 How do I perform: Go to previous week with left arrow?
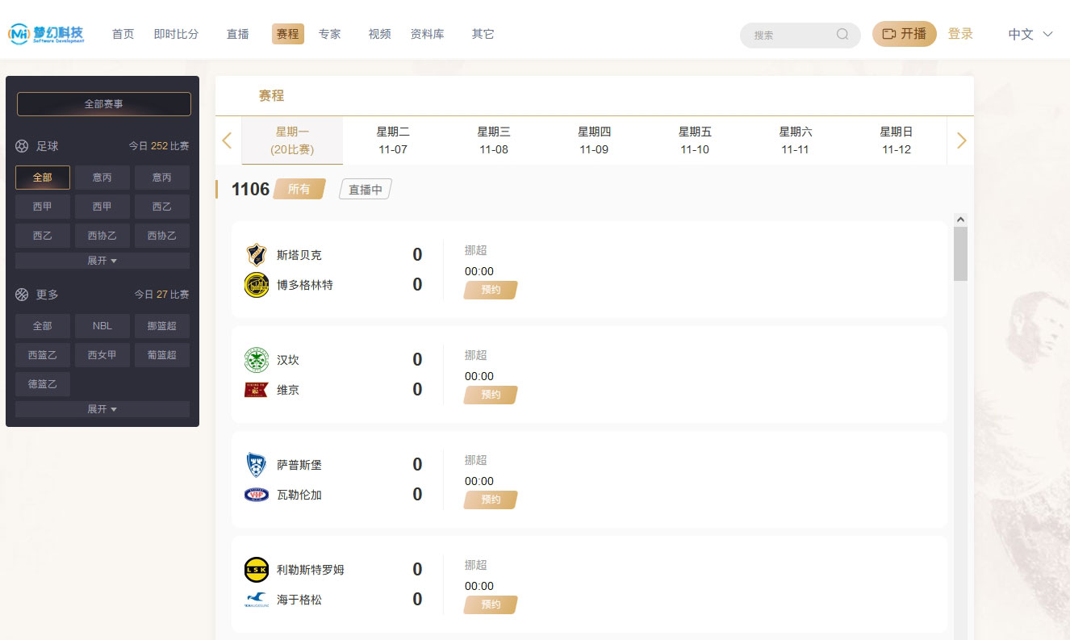[227, 140]
